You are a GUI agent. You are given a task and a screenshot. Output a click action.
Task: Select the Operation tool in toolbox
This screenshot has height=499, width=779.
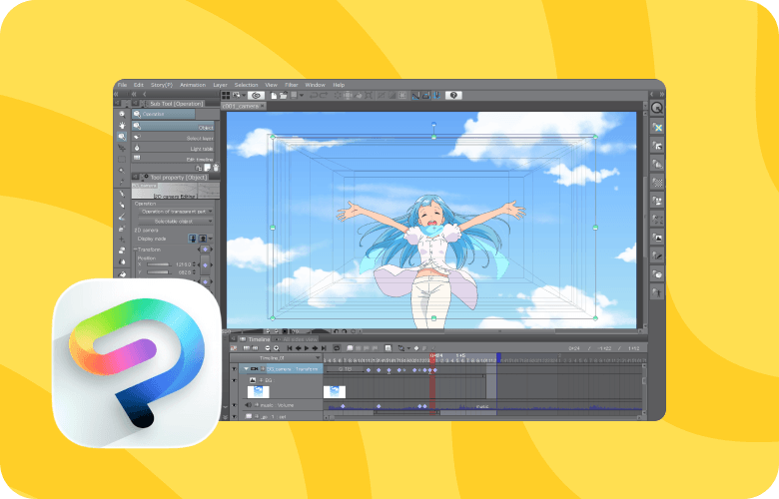point(122,137)
